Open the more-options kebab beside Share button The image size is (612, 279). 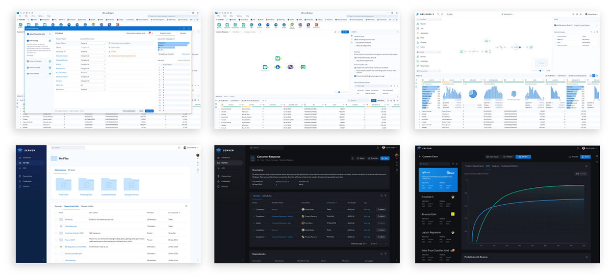point(353,158)
